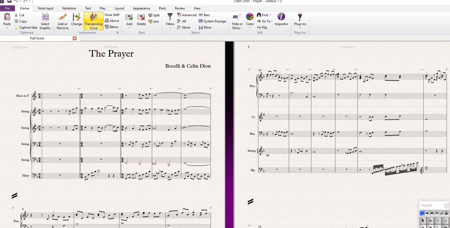The image size is (450, 228).
Task: Select All using the All icon
Action: (179, 21)
